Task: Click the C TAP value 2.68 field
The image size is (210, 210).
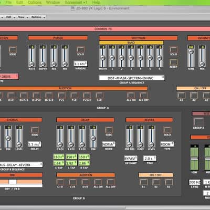Action: click(59, 163)
